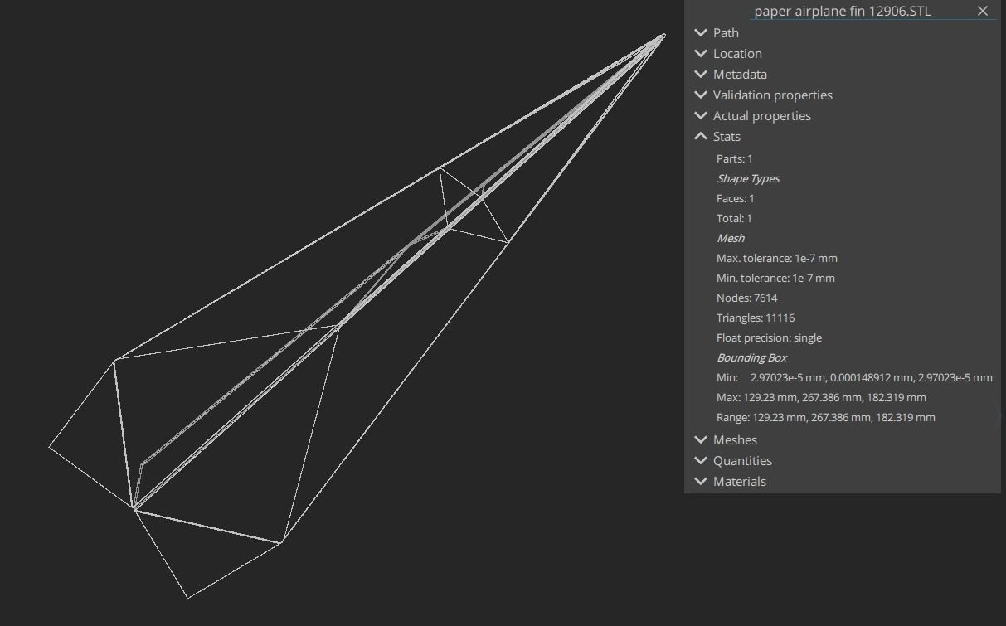Select the Max. tolerance value row
This screenshot has height=626, width=1006.
pos(777,258)
